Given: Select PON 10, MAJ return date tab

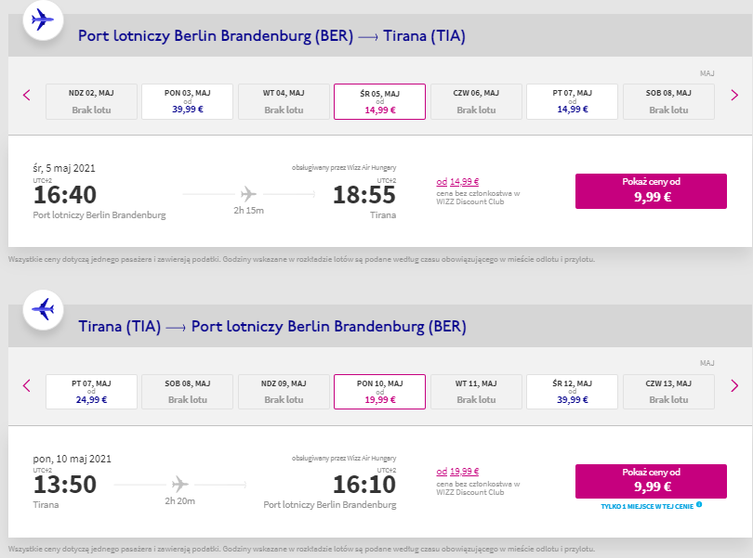Looking at the screenshot, I should point(379,392).
